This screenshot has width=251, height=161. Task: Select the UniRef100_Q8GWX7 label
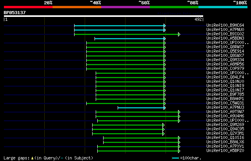point(225,56)
